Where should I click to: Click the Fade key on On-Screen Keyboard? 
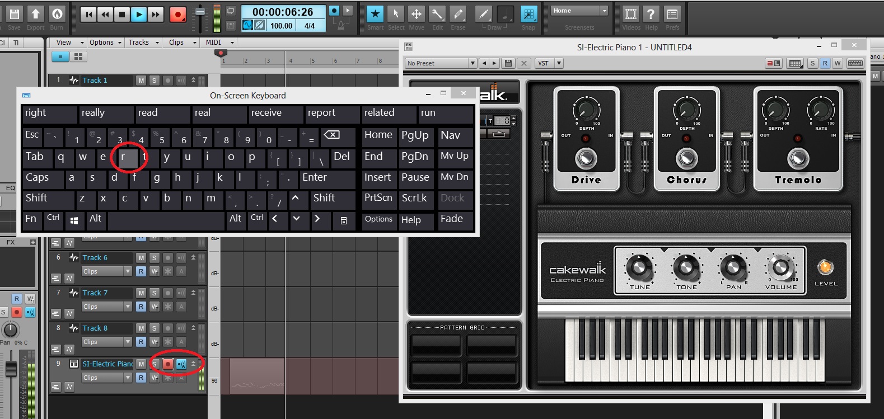click(456, 220)
